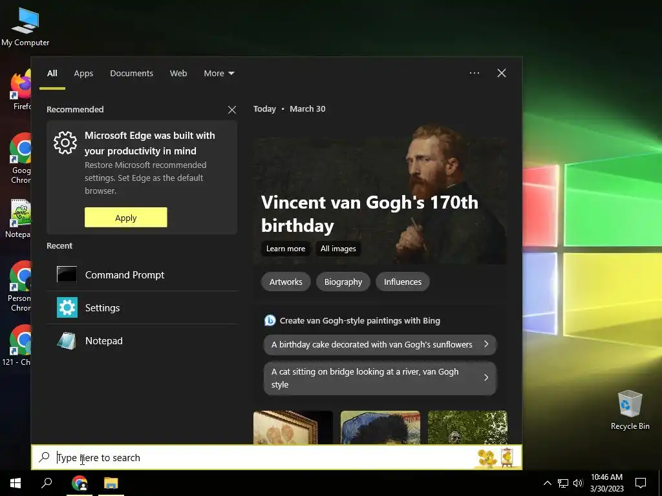The height and width of the screenshot is (496, 662).
Task: Click the gear icon in Recommended card
Action: pos(65,143)
